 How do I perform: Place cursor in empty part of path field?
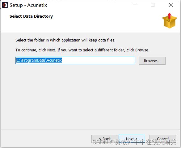pos(98,60)
